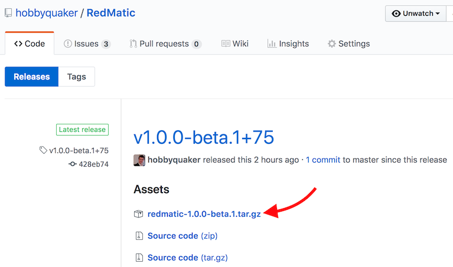Switch to the Code tab

click(x=30, y=44)
